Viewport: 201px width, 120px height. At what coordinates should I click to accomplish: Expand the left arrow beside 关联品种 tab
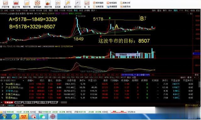pos(2,102)
